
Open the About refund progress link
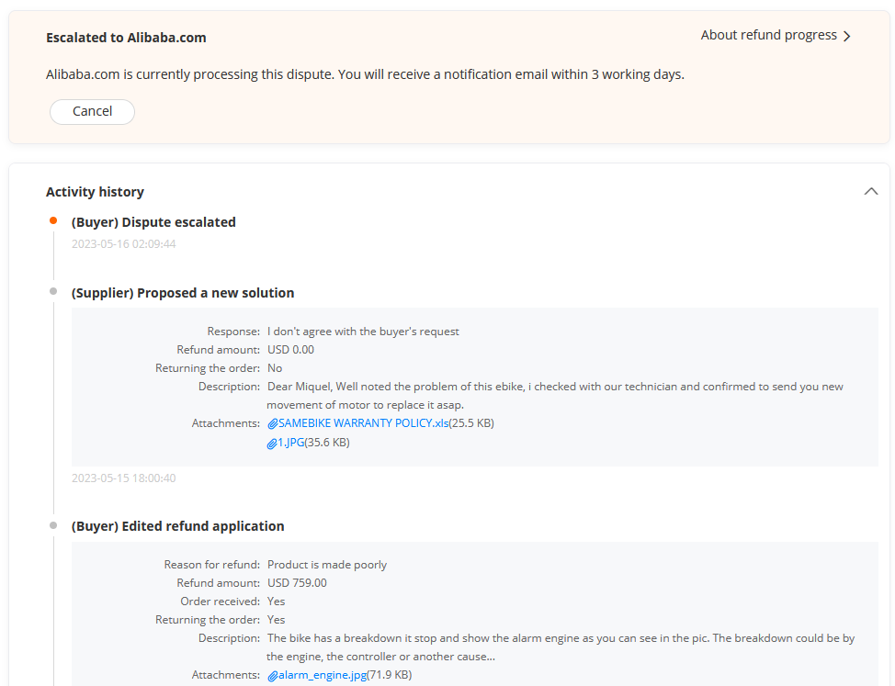tap(768, 35)
